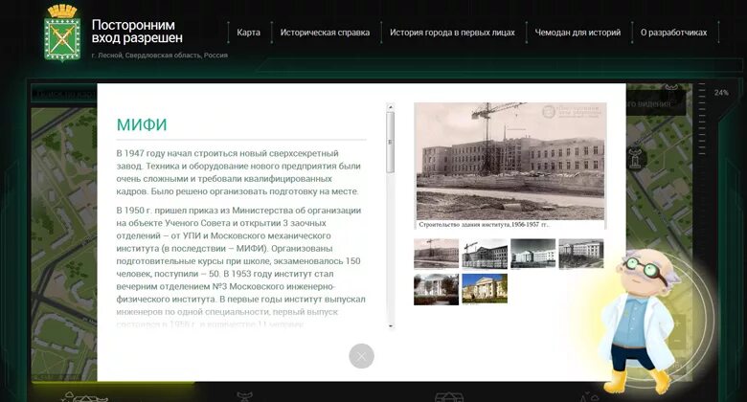Close the МИФИ popup with the round X button
The image size is (747, 402).
(362, 356)
